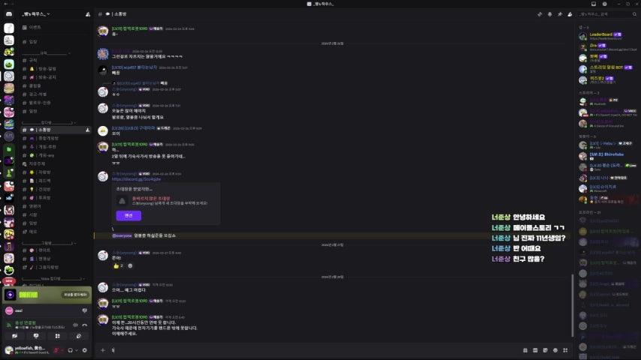The height and width of the screenshot is (360, 641).
Task: Show pinned messages with the pin icon
Action: [x=560, y=14]
